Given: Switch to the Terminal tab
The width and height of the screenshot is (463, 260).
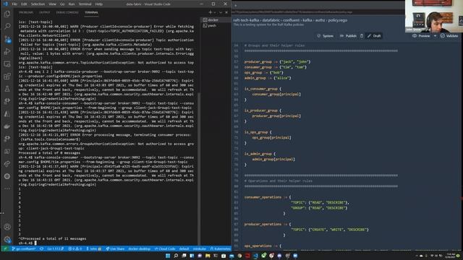Looking at the screenshot, I should pos(91,12).
